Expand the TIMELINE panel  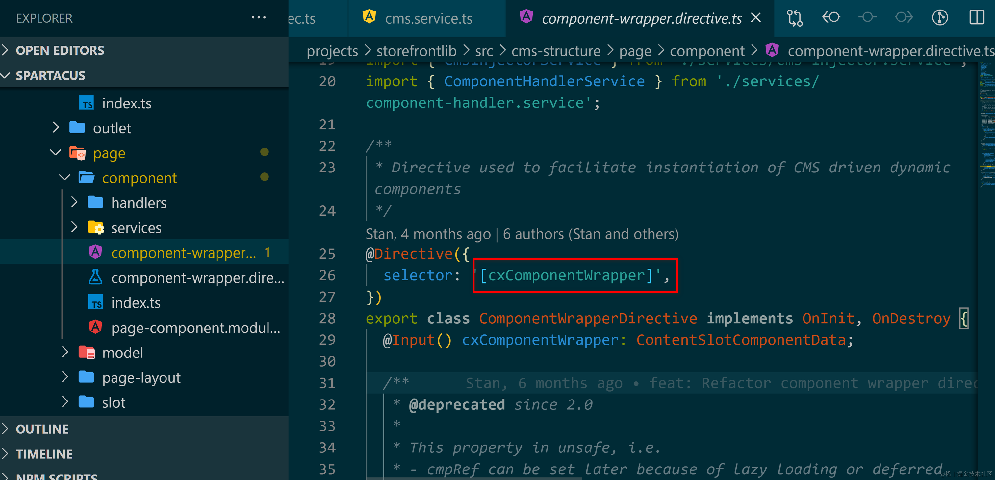pyautogui.click(x=44, y=454)
